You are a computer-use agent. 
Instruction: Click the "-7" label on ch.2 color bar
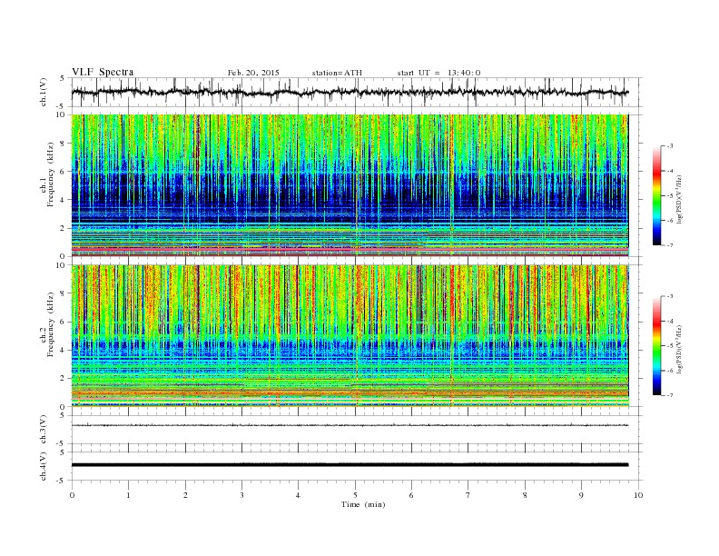pyautogui.click(x=669, y=395)
